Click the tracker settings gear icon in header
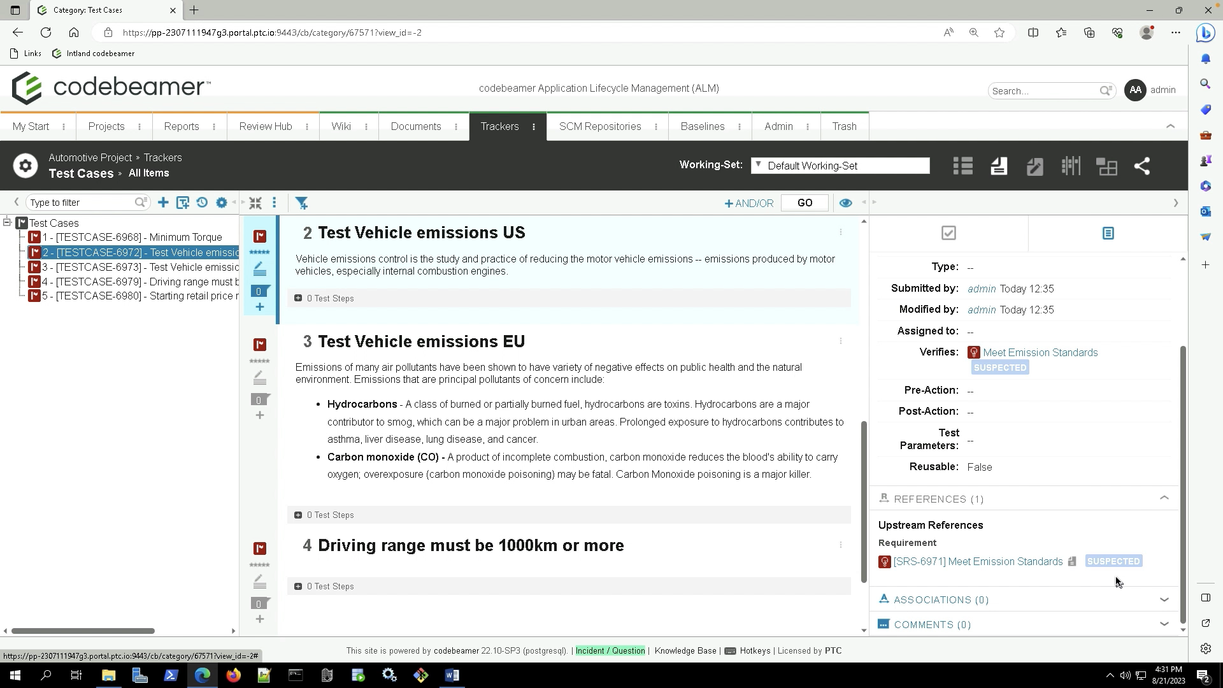The image size is (1223, 688). (25, 166)
